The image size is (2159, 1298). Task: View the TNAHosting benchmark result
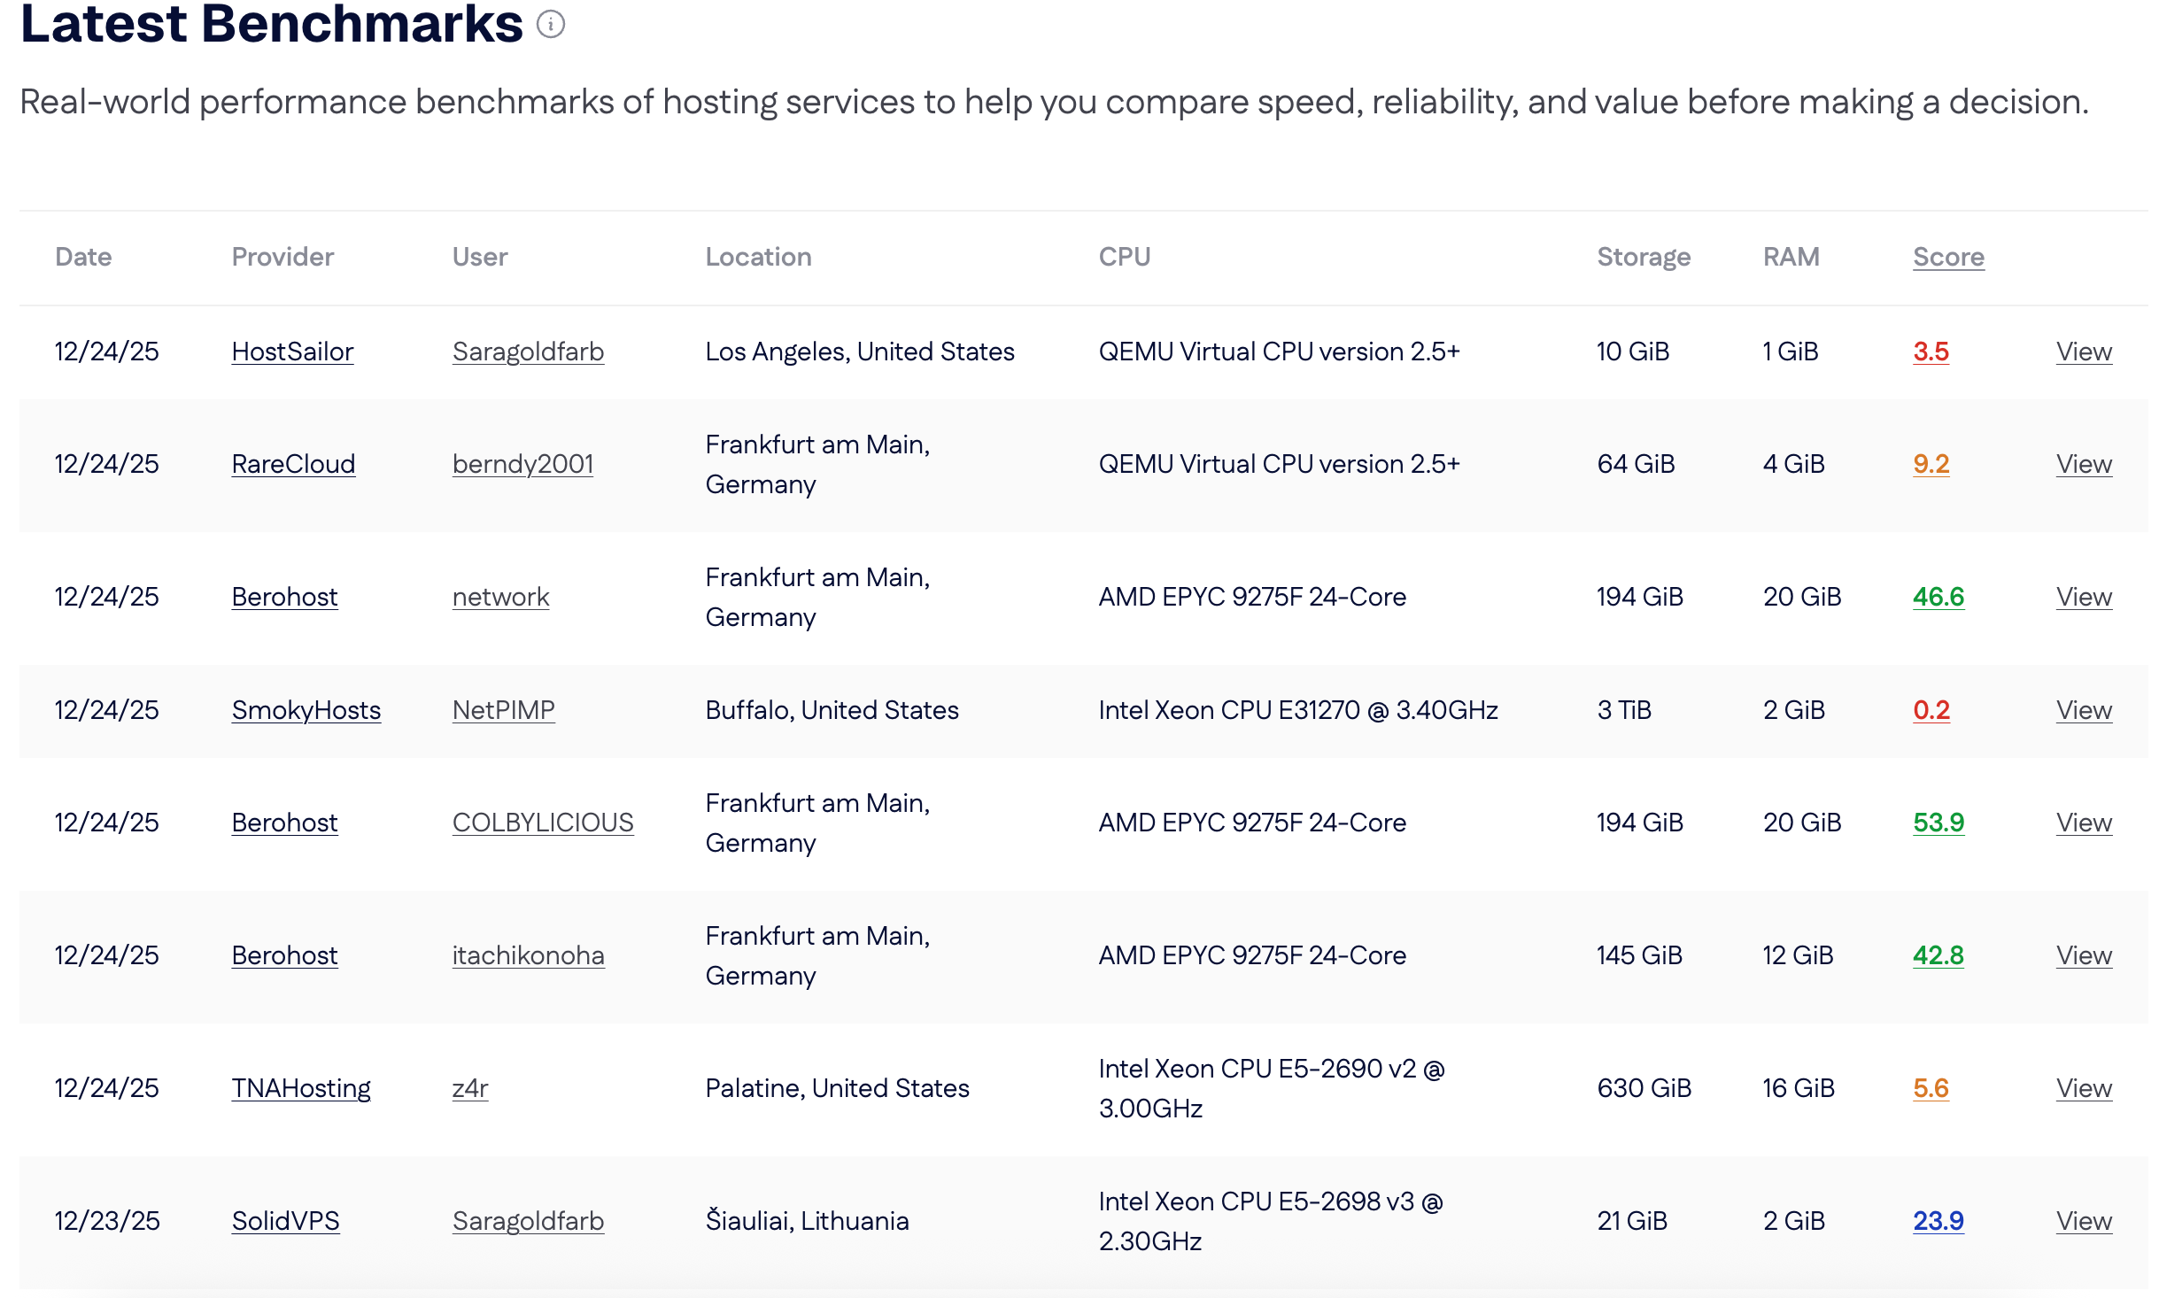click(2083, 1088)
